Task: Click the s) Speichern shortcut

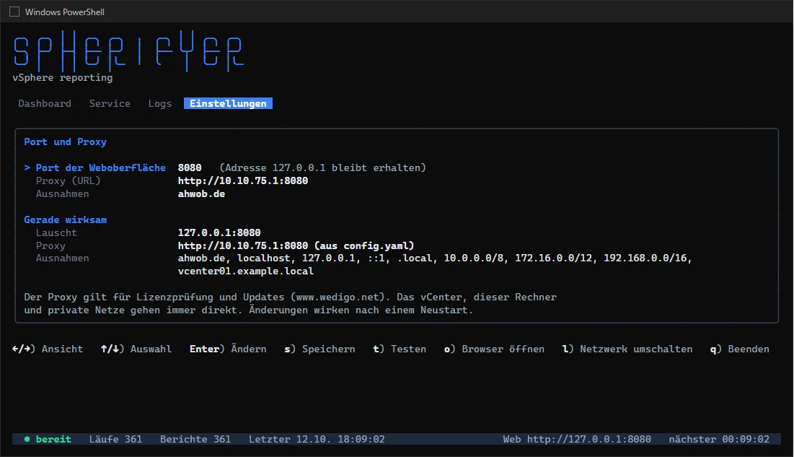Action: (x=319, y=349)
